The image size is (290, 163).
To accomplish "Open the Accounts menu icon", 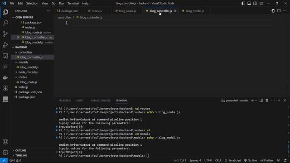I will [5, 142].
